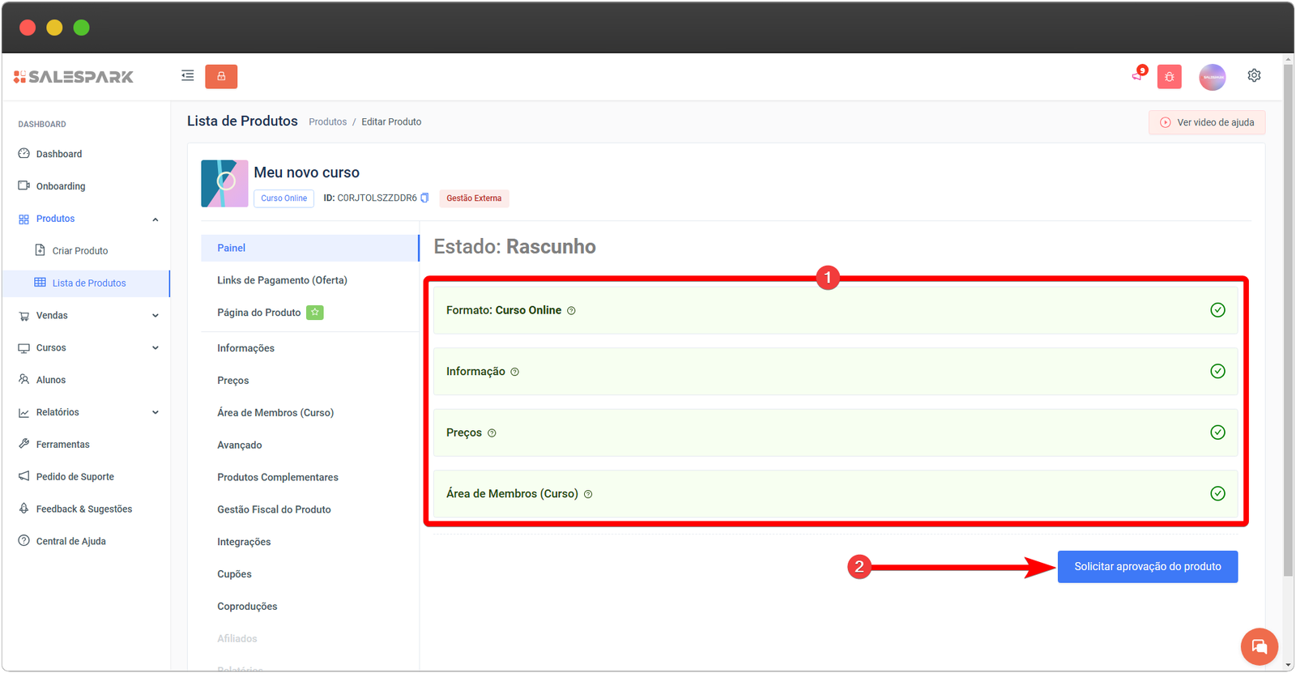Image resolution: width=1296 pixels, height=673 pixels.
Task: Click help icon beside Formato: Curso Online
Action: pos(571,311)
